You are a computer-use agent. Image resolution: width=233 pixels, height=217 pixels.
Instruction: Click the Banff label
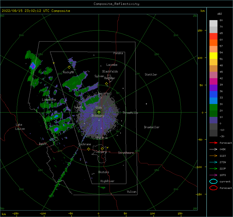(43, 144)
